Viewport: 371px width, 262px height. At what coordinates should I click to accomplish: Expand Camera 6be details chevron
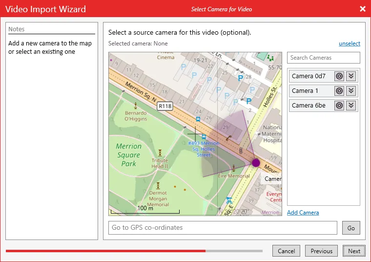(x=351, y=106)
